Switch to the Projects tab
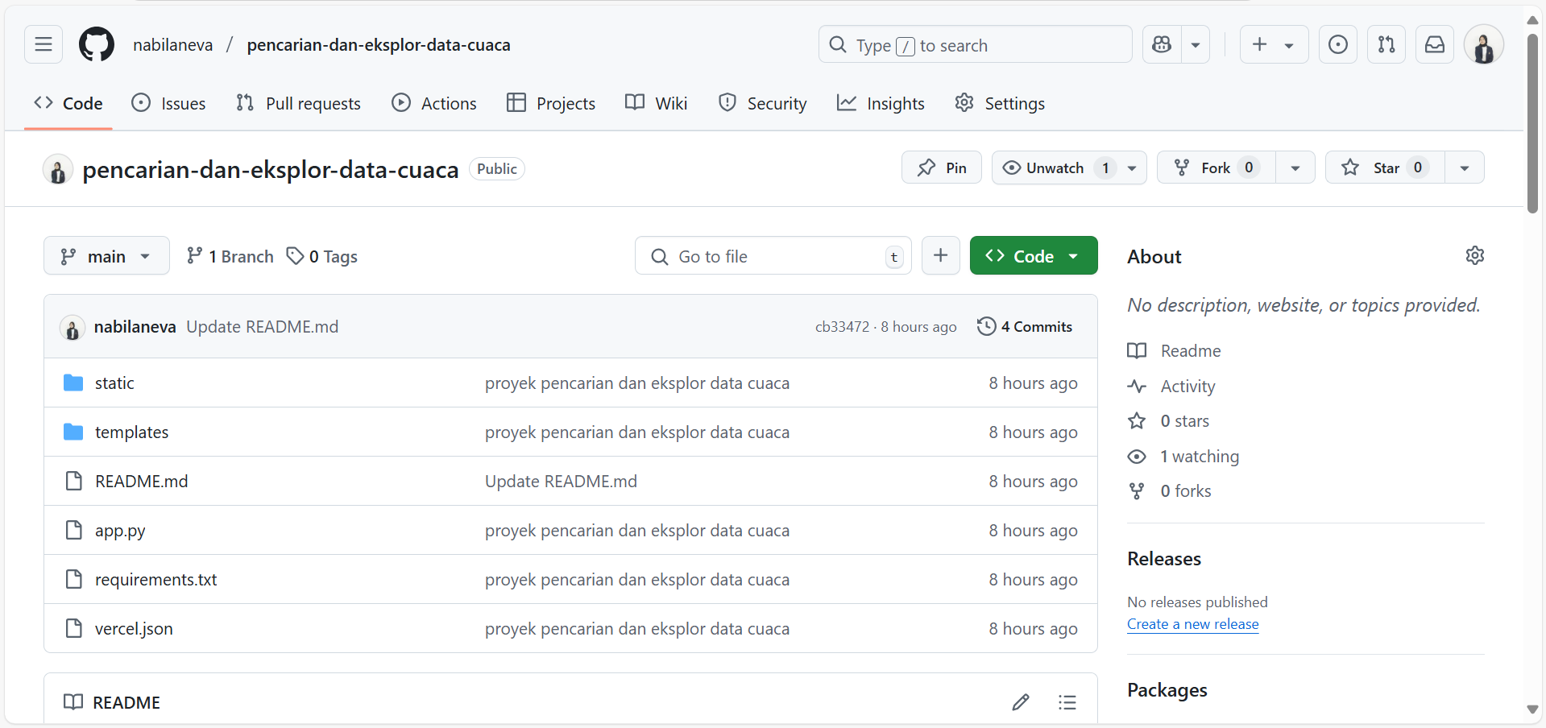This screenshot has height=728, width=1546. pyautogui.click(x=551, y=103)
